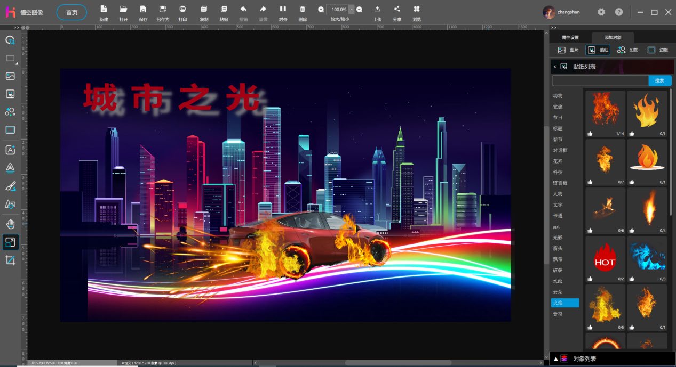The height and width of the screenshot is (367, 676).
Task: Open the settings gear icon
Action: (x=601, y=12)
